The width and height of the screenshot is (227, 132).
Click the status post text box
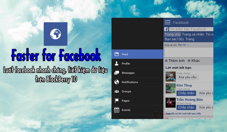tap(189, 52)
